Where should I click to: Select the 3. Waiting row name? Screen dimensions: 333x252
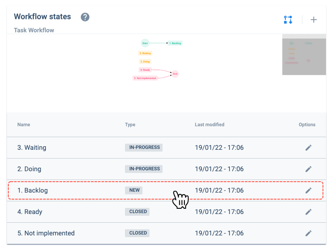pos(31,148)
